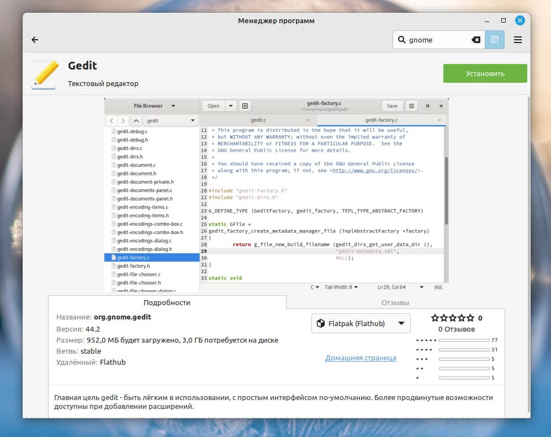
Task: Open the gedit folder dropdown in preview
Action: tap(171, 120)
